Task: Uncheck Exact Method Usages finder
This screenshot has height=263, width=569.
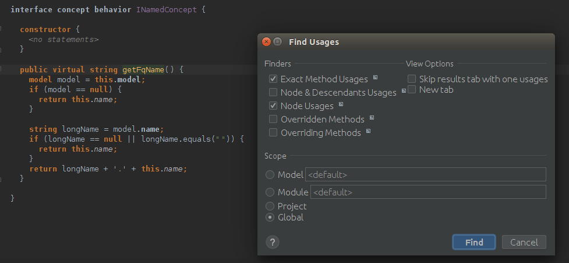Action: [x=273, y=79]
